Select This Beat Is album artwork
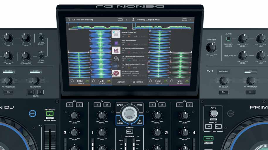The width and height of the screenshot is (268, 150). point(116,74)
